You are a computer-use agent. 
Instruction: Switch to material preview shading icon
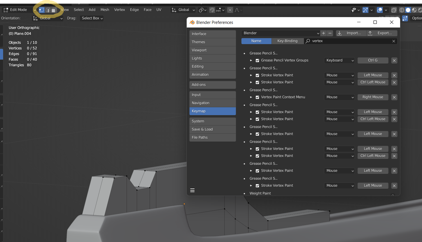point(414,10)
